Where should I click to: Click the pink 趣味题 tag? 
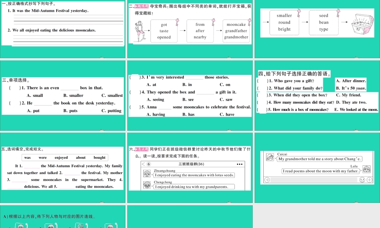142,6
